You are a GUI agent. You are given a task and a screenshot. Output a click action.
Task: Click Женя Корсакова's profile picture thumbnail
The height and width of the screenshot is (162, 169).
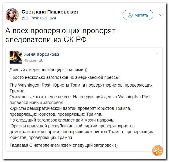[x=16, y=57]
